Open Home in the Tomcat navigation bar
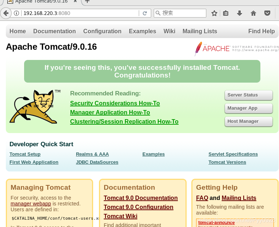The image size is (279, 227). pos(18,31)
